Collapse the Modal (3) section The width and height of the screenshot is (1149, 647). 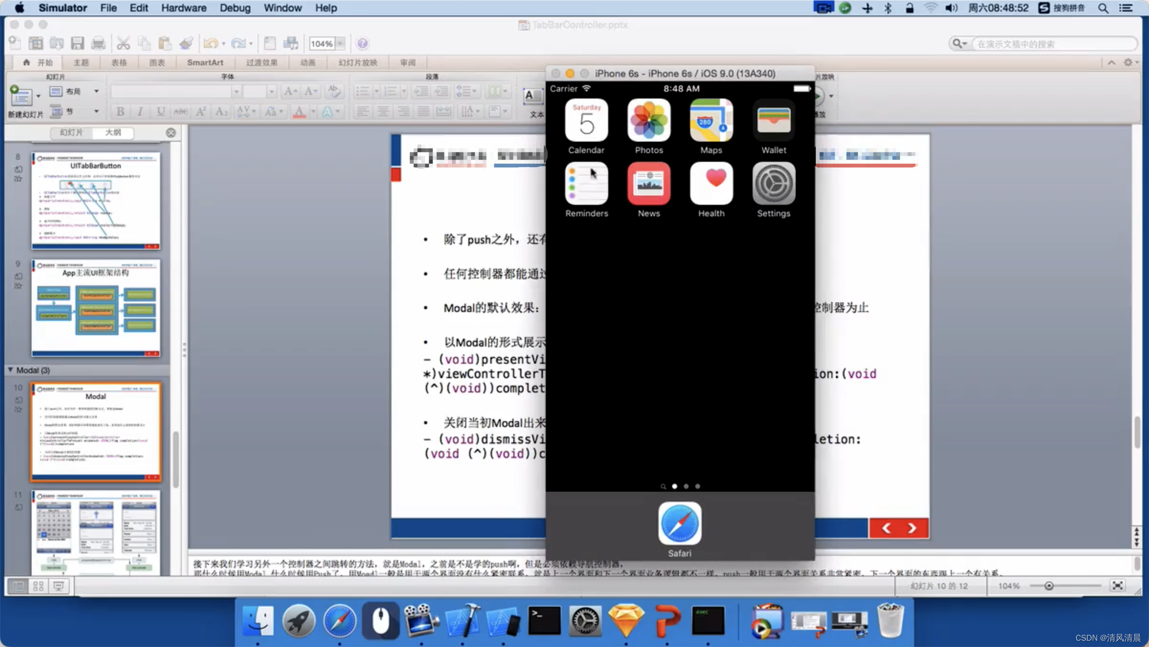tap(11, 370)
